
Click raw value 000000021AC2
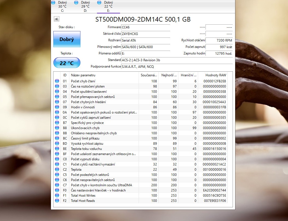coord(214,164)
